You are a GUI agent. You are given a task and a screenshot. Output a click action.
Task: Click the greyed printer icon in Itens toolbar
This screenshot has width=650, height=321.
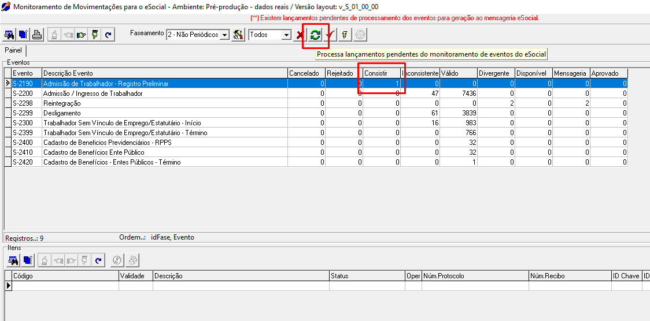(x=132, y=260)
